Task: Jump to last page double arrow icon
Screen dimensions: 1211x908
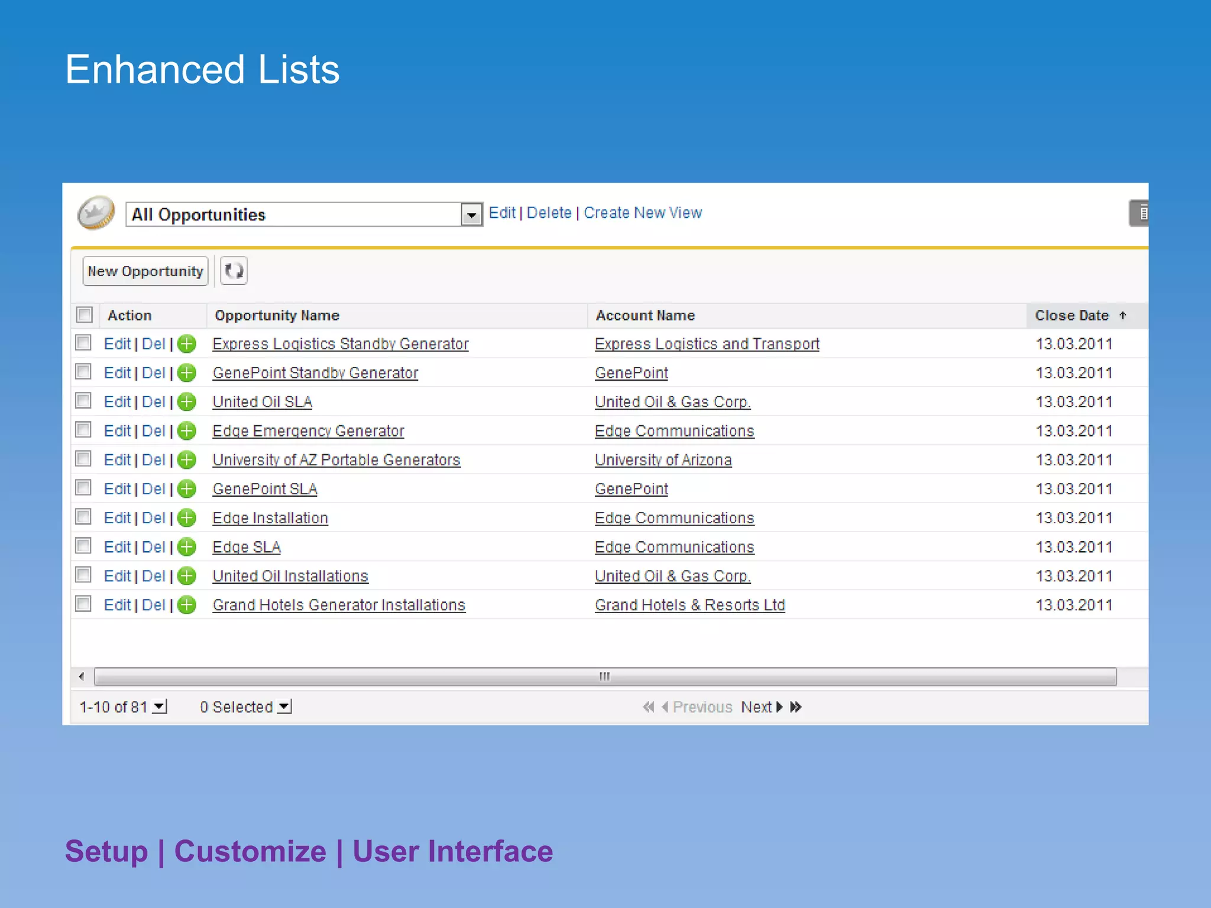Action: tap(796, 707)
